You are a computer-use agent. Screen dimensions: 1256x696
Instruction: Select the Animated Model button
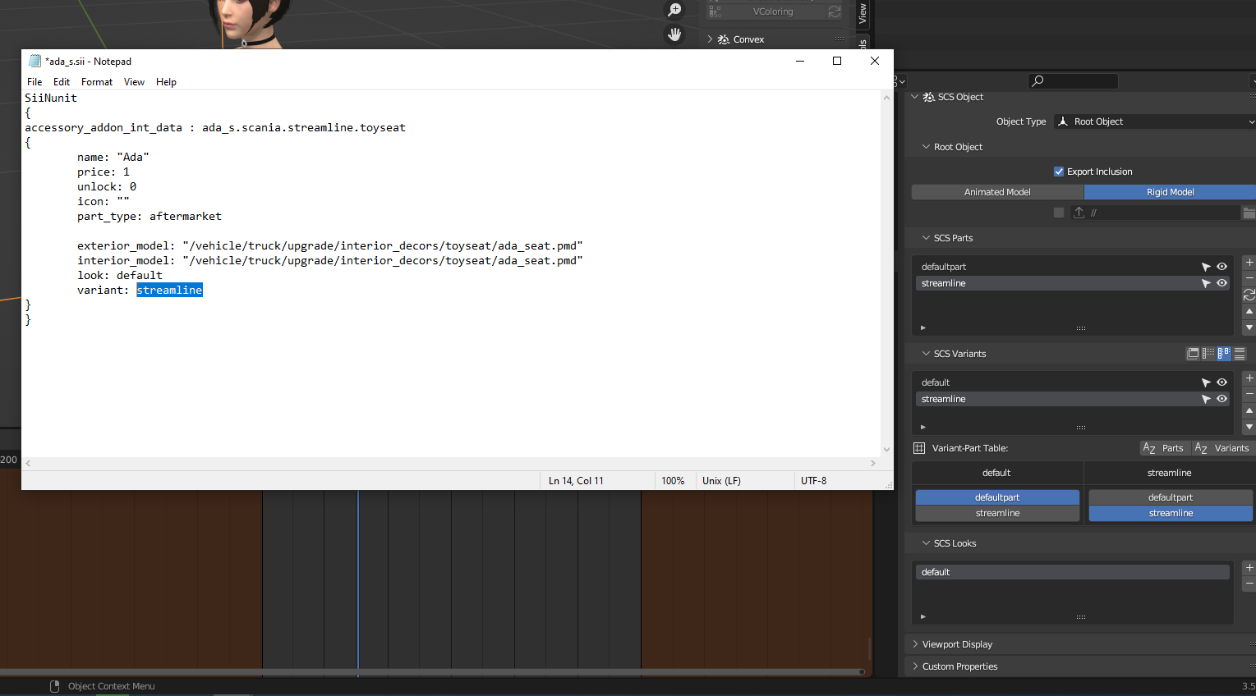pyautogui.click(x=997, y=192)
